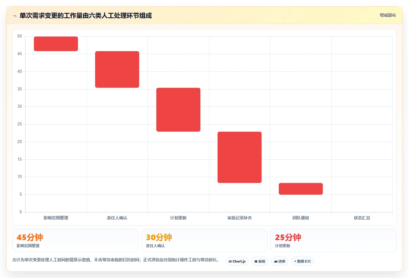Click the 25分钟 value card

333,240
